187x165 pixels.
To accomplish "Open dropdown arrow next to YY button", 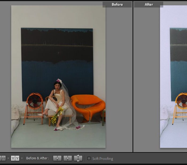I will point(22,158).
